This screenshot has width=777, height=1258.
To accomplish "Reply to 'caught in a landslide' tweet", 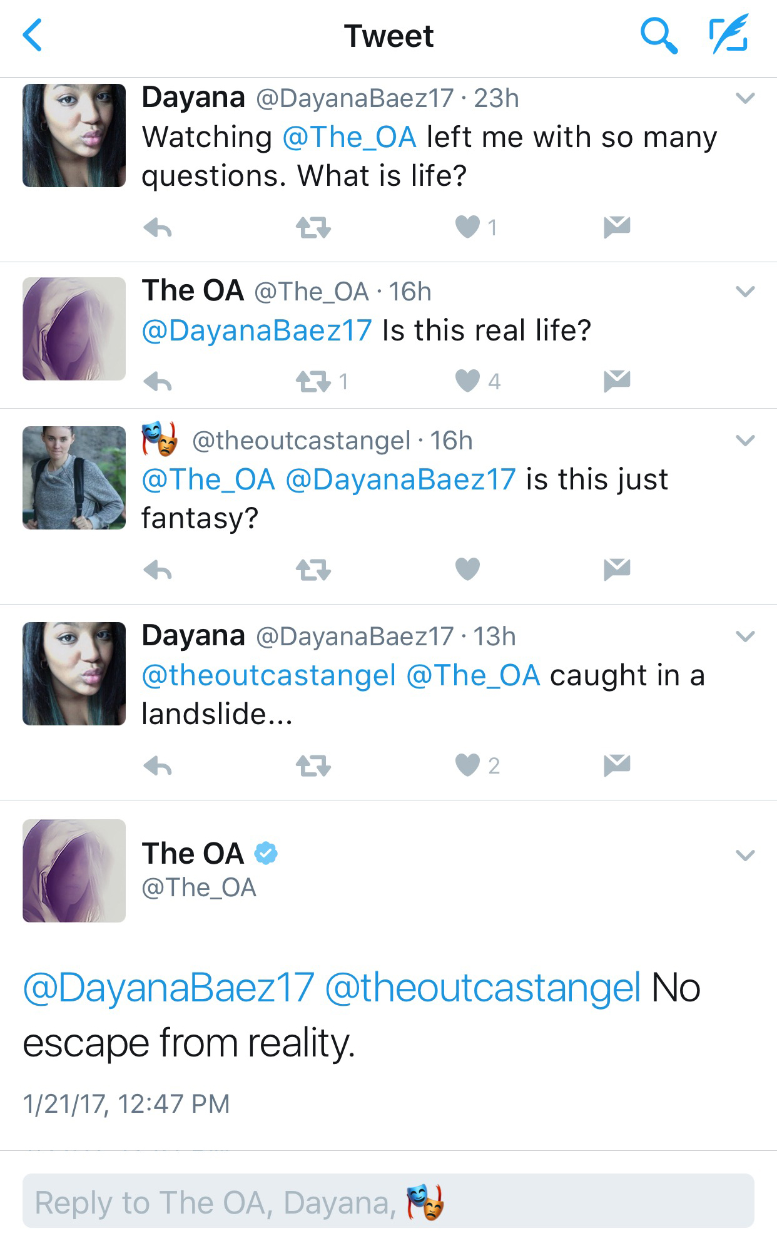I will (157, 766).
